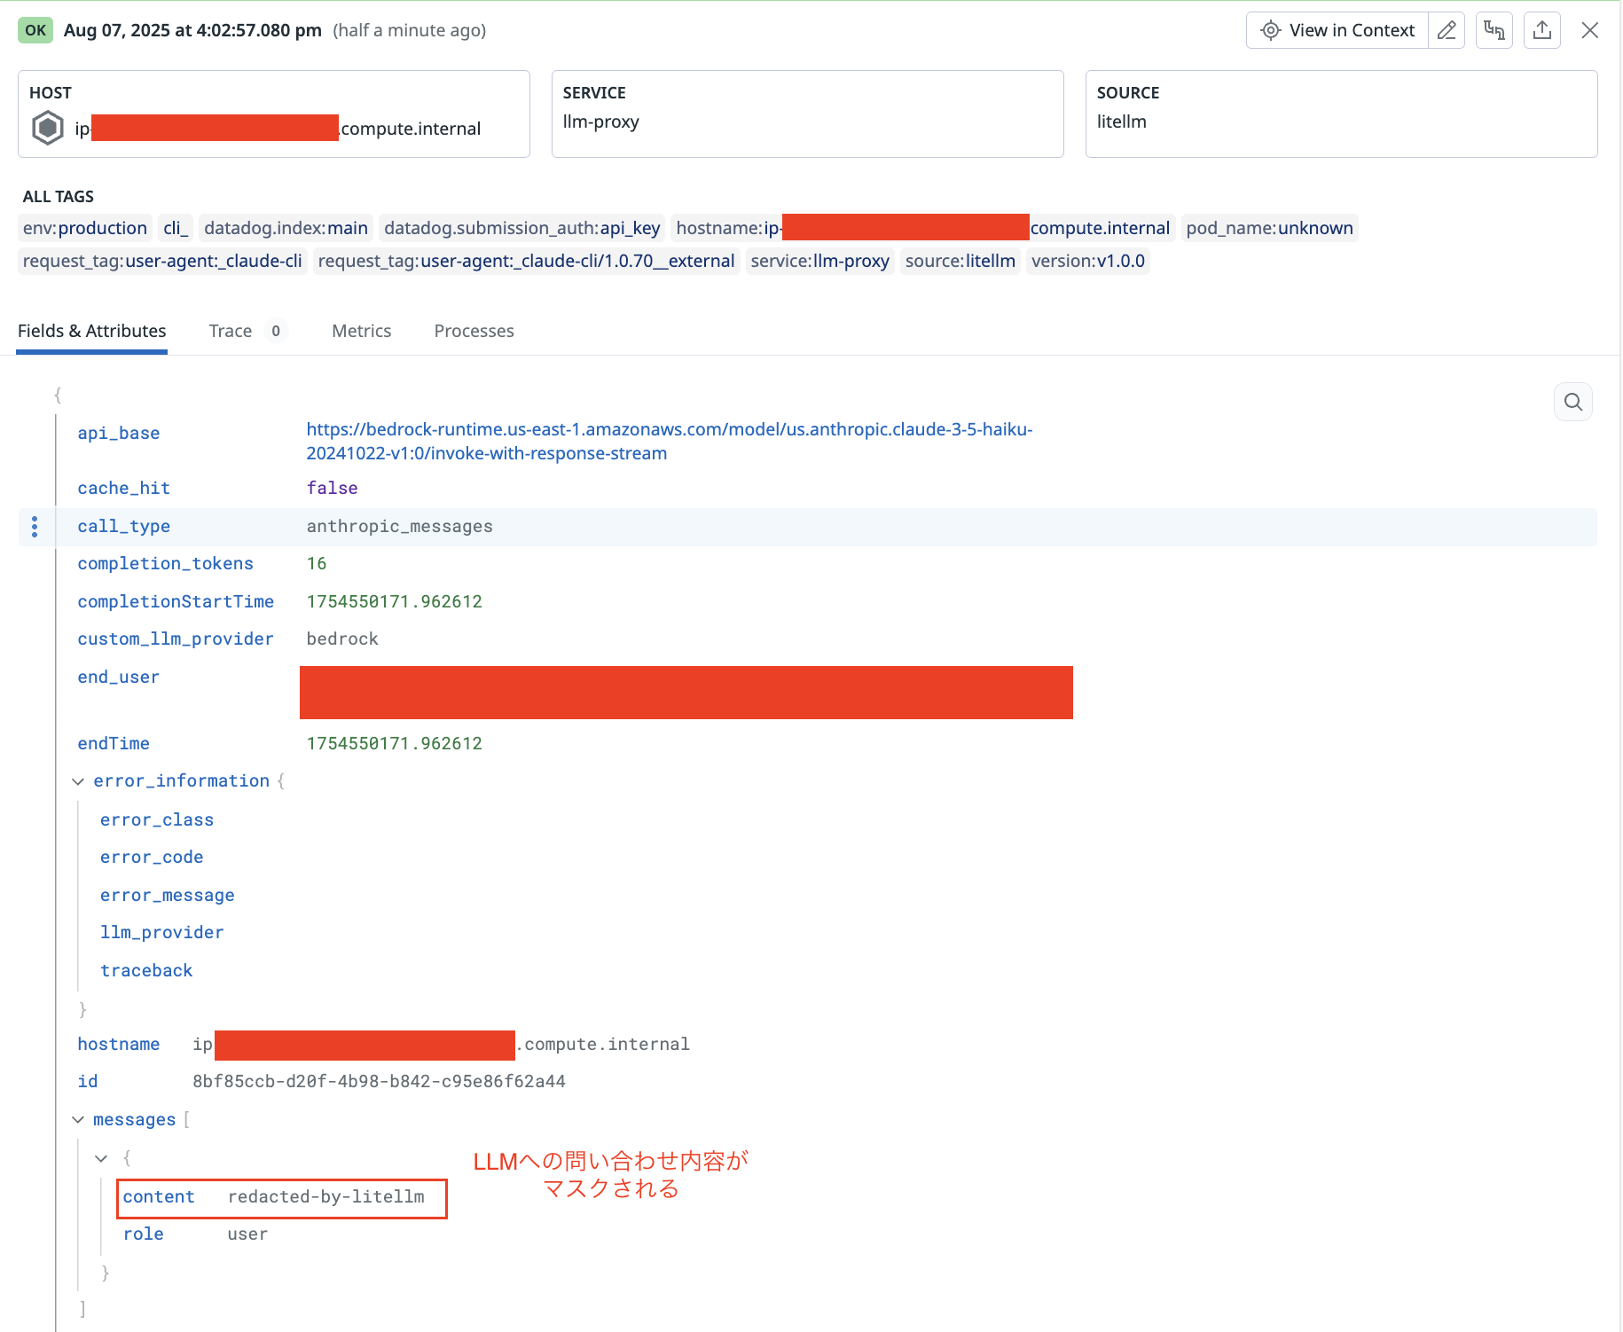Click the completion_tokens attribute key
The height and width of the screenshot is (1332, 1623).
coord(165,564)
